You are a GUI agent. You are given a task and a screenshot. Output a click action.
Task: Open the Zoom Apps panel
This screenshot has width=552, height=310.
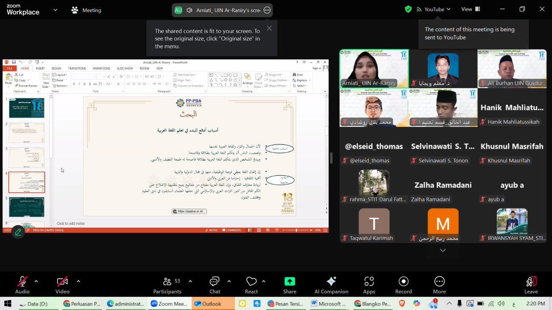coord(369,285)
